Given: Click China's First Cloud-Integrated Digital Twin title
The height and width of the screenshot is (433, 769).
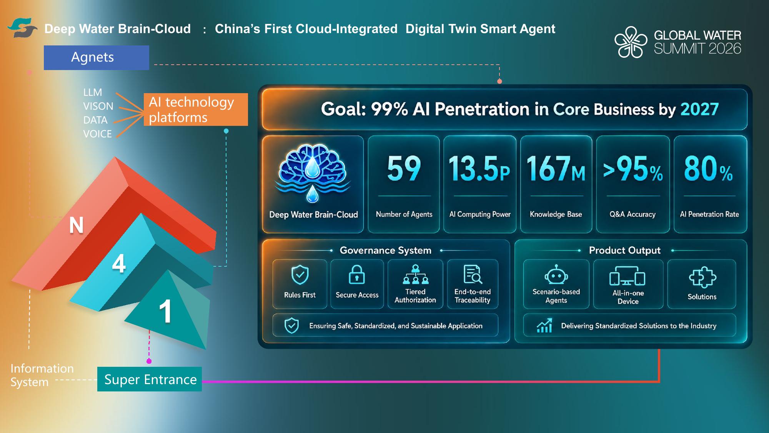Looking at the screenshot, I should click(x=385, y=29).
